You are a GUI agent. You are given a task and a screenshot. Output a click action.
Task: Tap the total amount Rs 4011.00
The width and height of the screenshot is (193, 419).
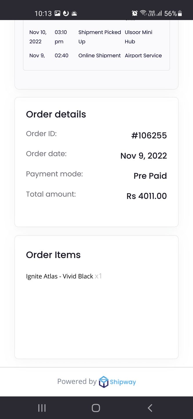click(x=147, y=196)
